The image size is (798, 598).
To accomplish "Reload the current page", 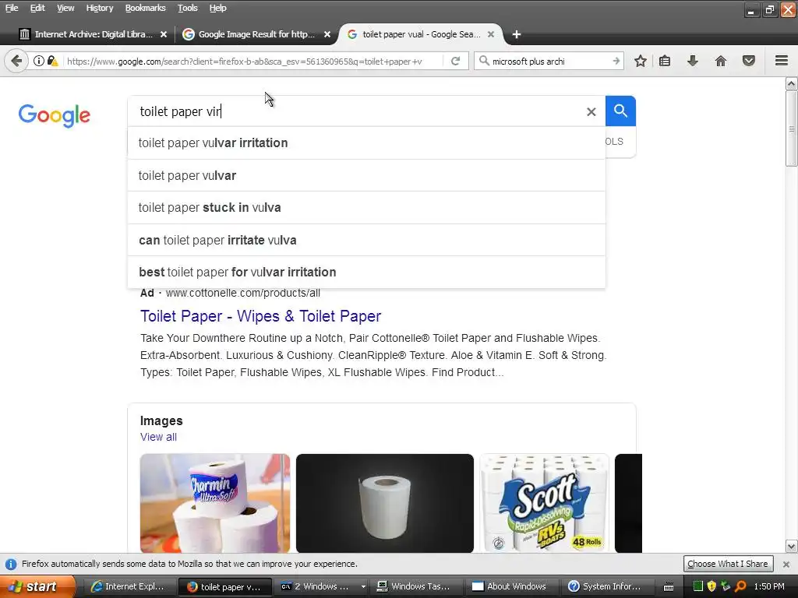I will click(x=455, y=61).
